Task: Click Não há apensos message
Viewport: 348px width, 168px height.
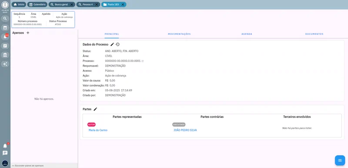Action: coord(44,99)
